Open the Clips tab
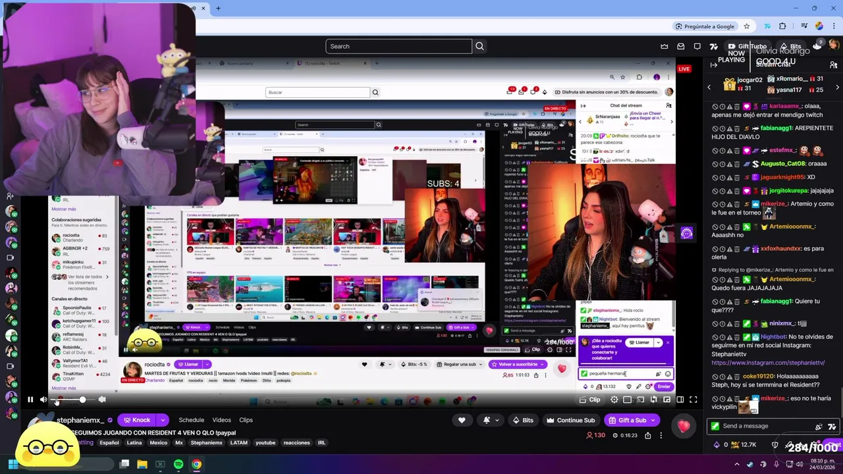This screenshot has width=843, height=474. tap(246, 420)
